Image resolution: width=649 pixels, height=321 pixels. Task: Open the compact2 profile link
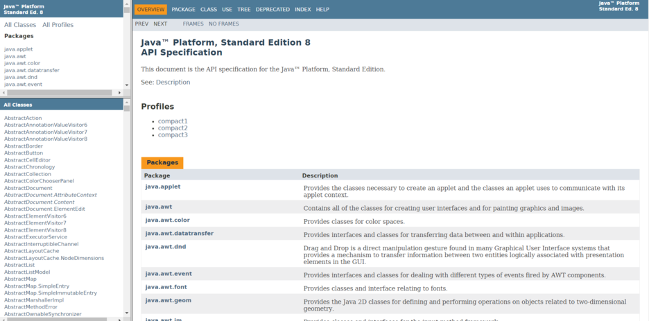173,128
